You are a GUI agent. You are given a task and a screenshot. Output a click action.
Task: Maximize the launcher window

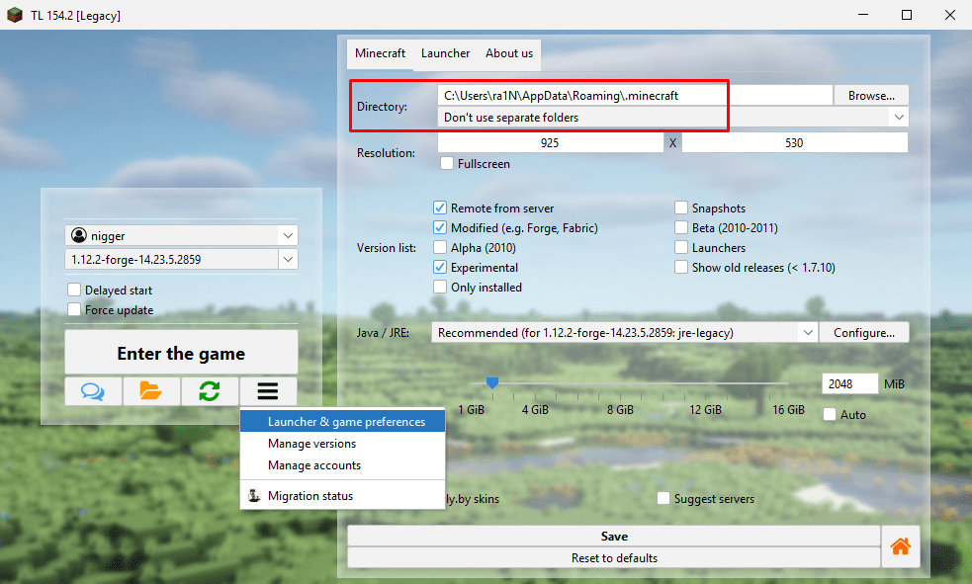(907, 16)
